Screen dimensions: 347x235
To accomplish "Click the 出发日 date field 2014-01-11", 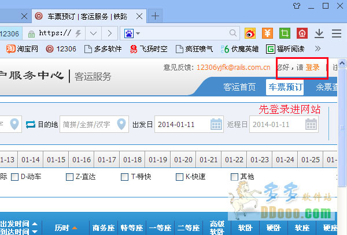I will click(x=189, y=124).
